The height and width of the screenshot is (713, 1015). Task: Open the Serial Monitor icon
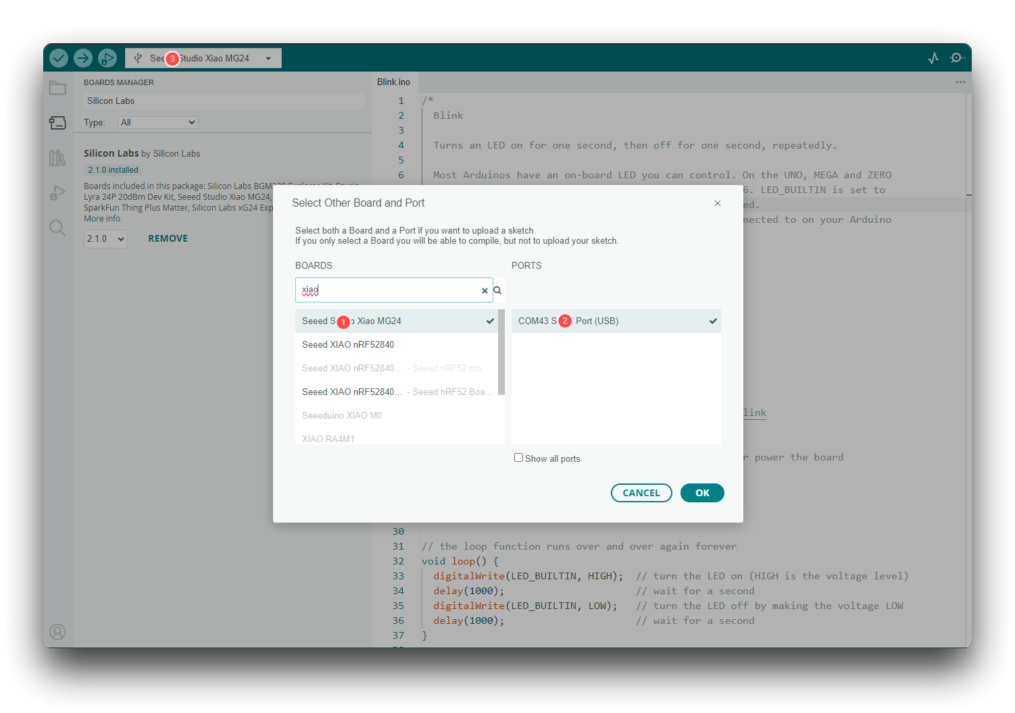(x=957, y=58)
